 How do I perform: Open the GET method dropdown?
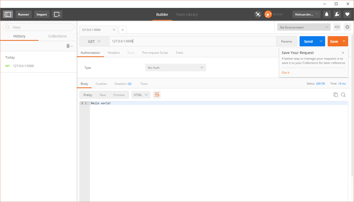pyautogui.click(x=94, y=41)
